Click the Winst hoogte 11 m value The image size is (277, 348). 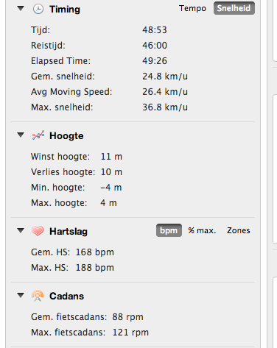111,157
